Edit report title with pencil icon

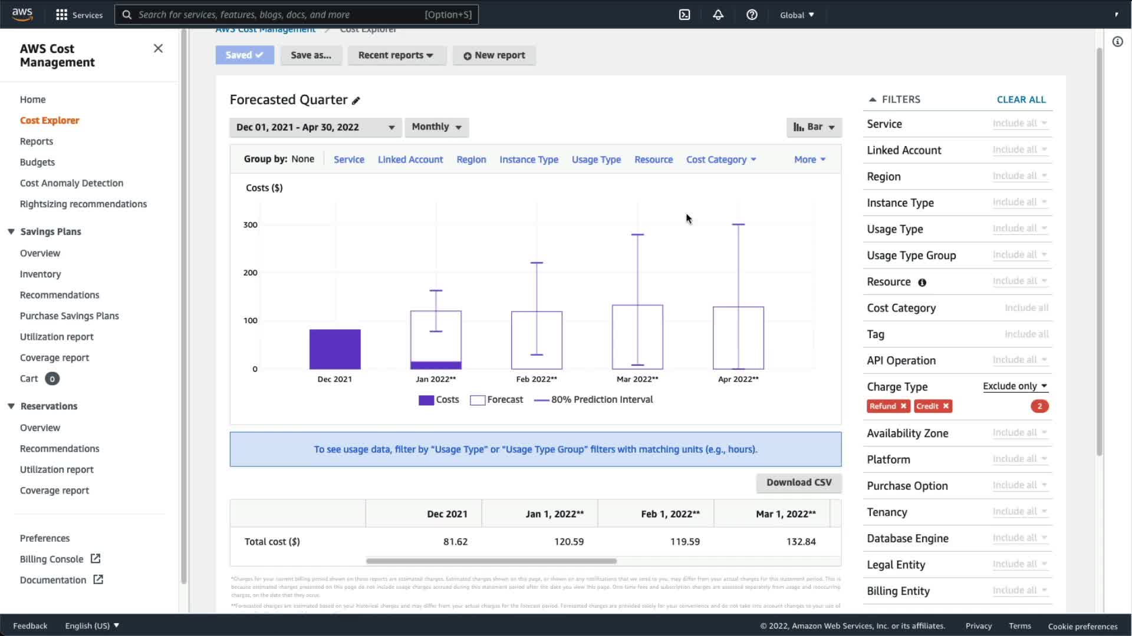(x=356, y=101)
